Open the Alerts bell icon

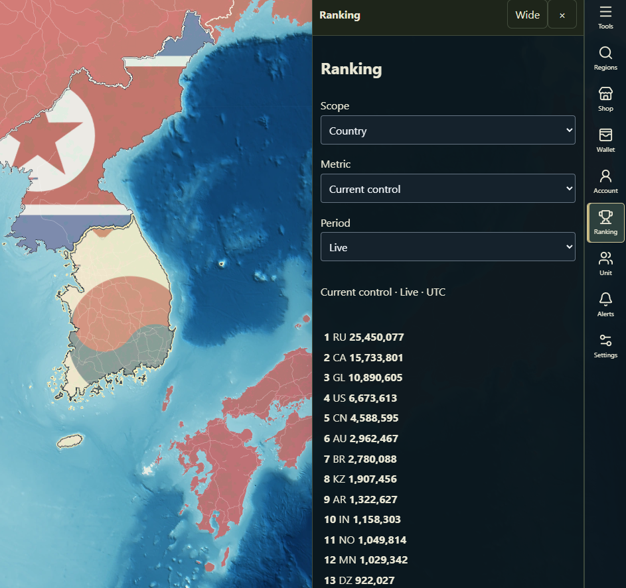click(x=605, y=305)
